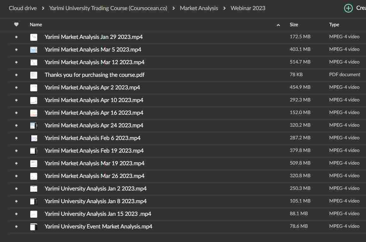The image size is (366, 242).
Task: Sort by Size column header
Action: pyautogui.click(x=293, y=25)
